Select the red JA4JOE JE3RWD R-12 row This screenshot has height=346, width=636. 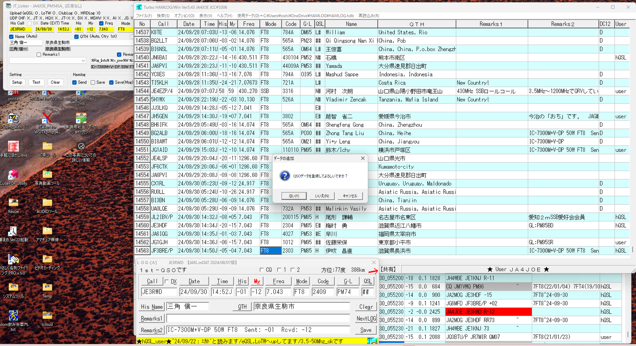[x=488, y=312]
